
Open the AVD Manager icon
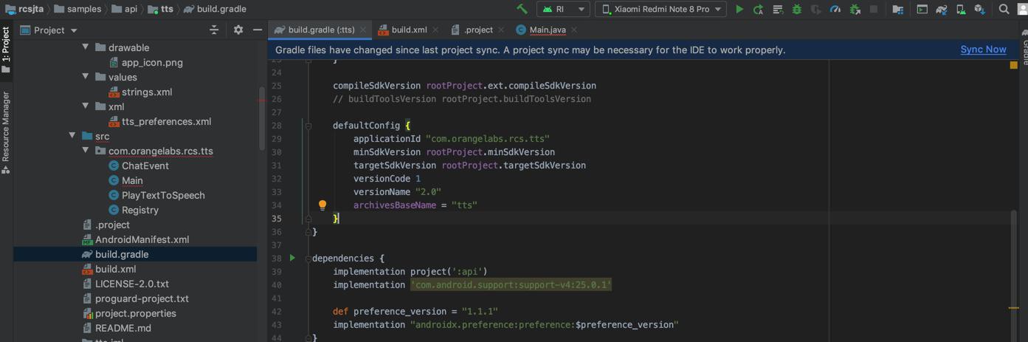(x=961, y=9)
